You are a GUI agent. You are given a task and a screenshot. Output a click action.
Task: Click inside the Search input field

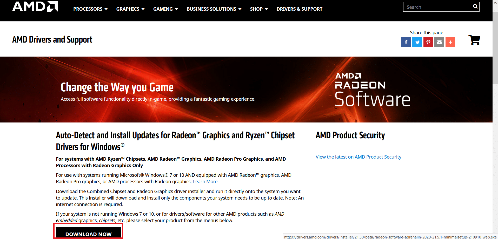436,7
